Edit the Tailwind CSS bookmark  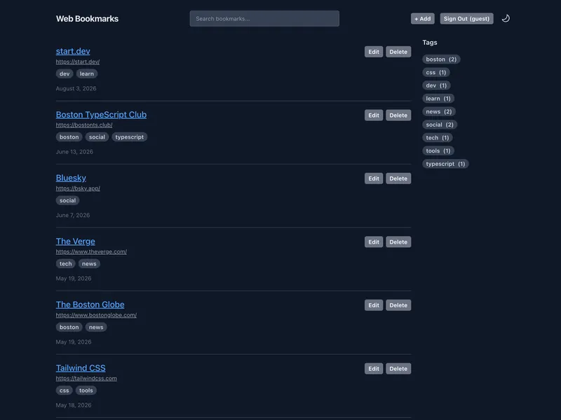[374, 369]
